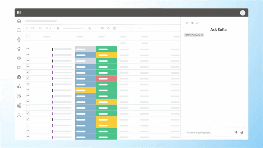Screen dimensions: 263x148
Task: Open the view selector dropdown in toolbar
Action: (x=73, y=28)
